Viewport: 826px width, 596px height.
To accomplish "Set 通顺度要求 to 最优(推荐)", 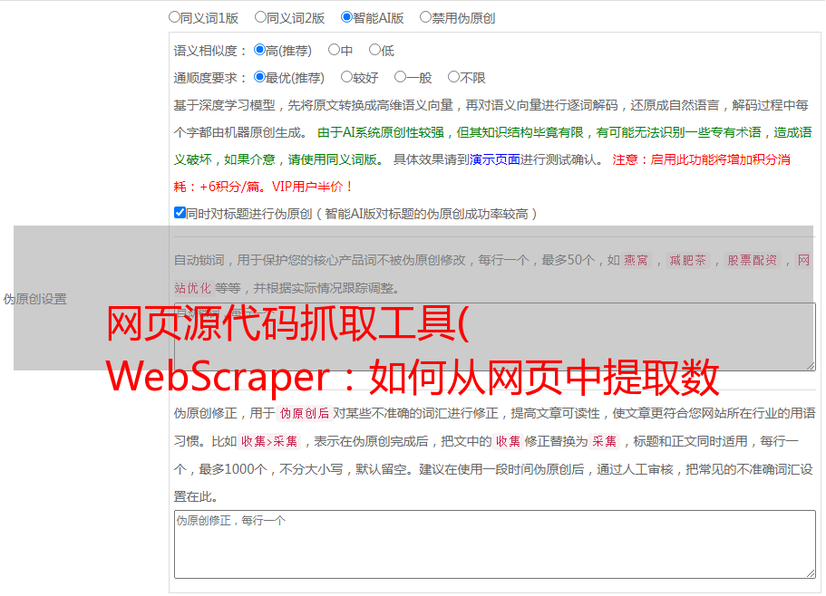I will 259,77.
